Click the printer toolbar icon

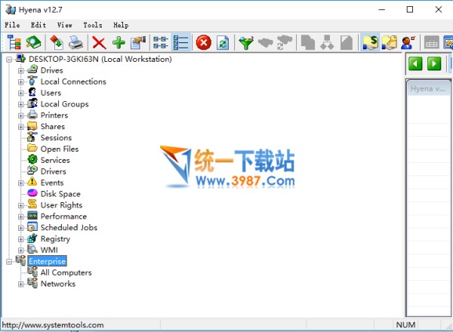(76, 43)
